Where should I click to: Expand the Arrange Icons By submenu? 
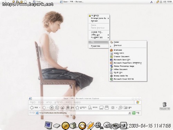point(99,18)
